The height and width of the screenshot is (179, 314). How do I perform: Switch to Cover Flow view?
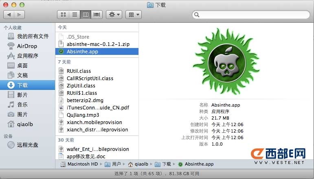(x=97, y=15)
